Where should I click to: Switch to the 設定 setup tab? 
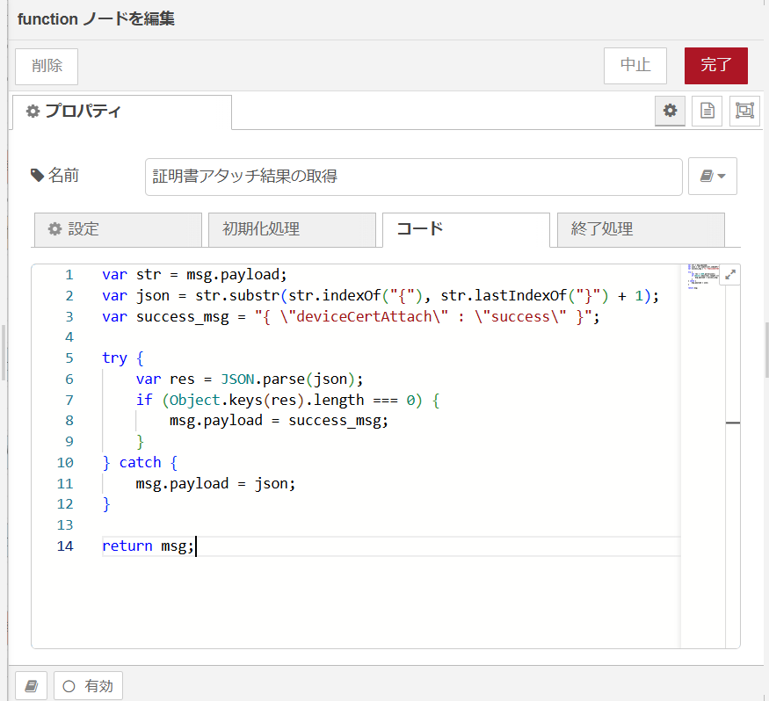coord(118,229)
